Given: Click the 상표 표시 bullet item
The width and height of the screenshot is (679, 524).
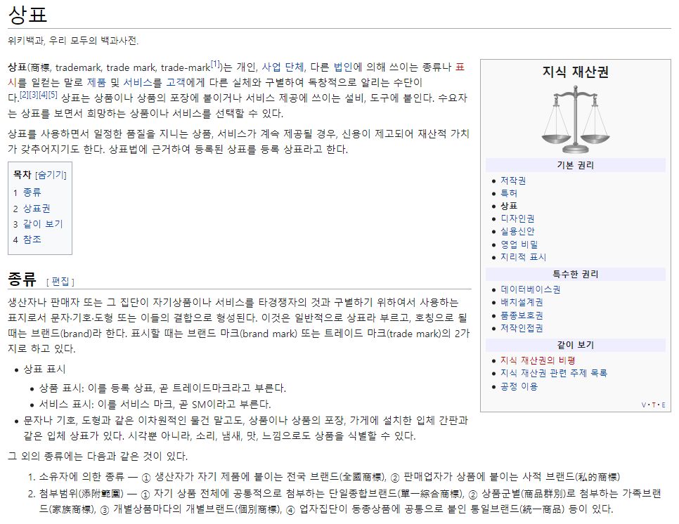Looking at the screenshot, I should (44, 369).
